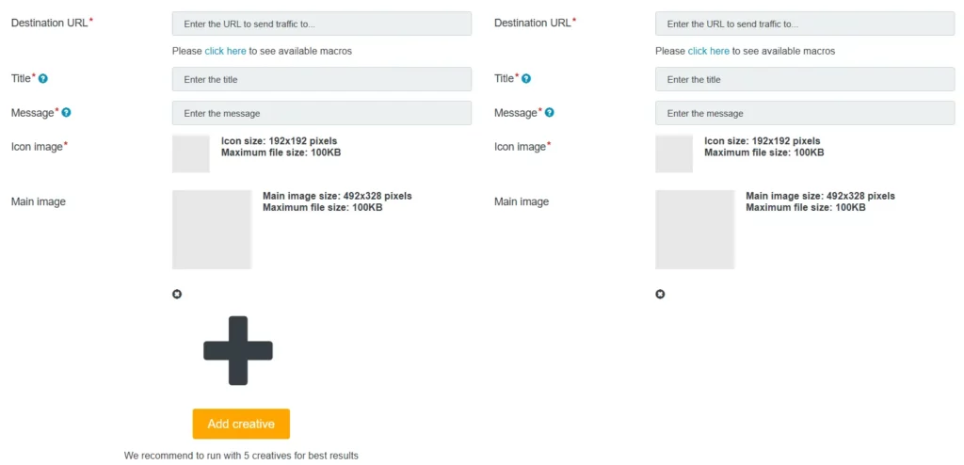Remove the first creative using its small circle icon

click(177, 295)
